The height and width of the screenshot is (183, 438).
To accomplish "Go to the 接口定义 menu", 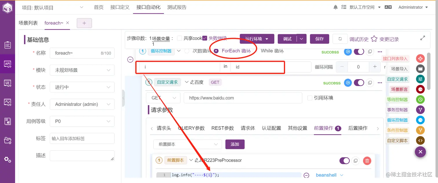I will tap(120, 7).
